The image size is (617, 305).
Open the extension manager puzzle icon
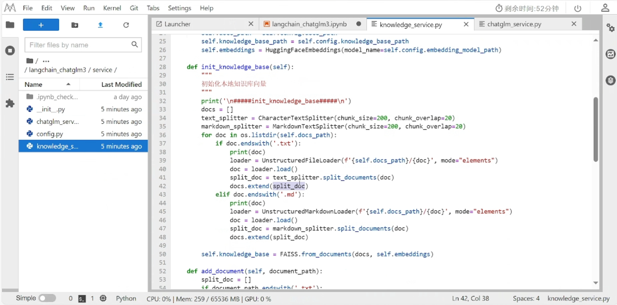click(x=10, y=103)
